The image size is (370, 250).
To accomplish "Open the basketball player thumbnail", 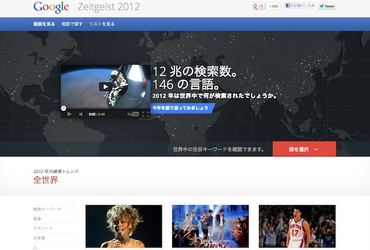I will 297,227.
